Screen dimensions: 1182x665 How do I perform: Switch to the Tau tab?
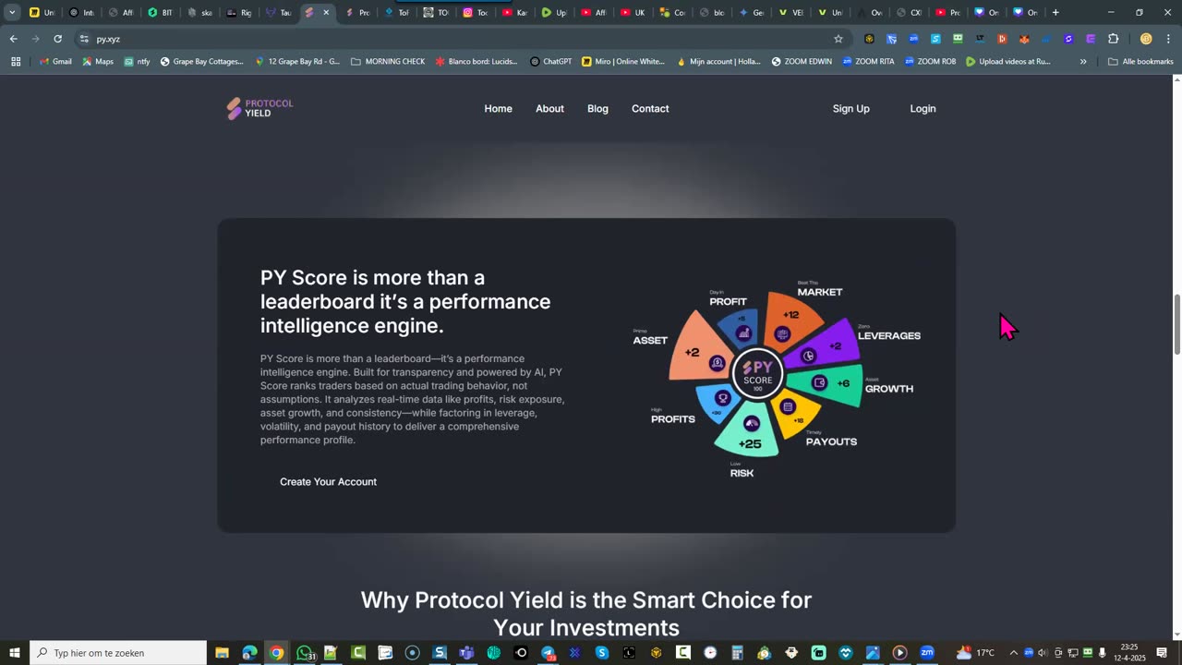(x=279, y=13)
